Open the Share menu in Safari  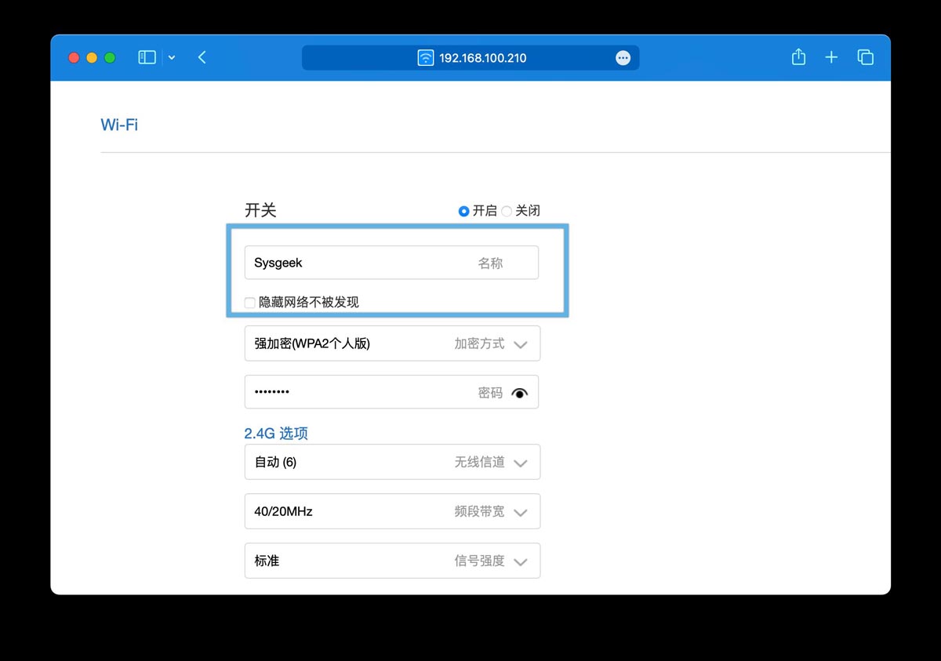coord(798,56)
